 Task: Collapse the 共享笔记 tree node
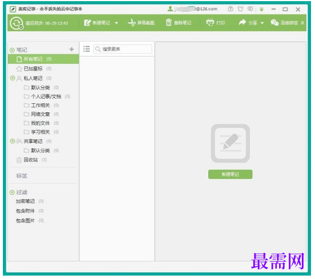click(x=13, y=141)
